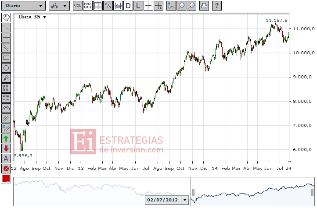Click the red delete drawings button
The height and width of the screenshot is (208, 317).
click(6, 169)
